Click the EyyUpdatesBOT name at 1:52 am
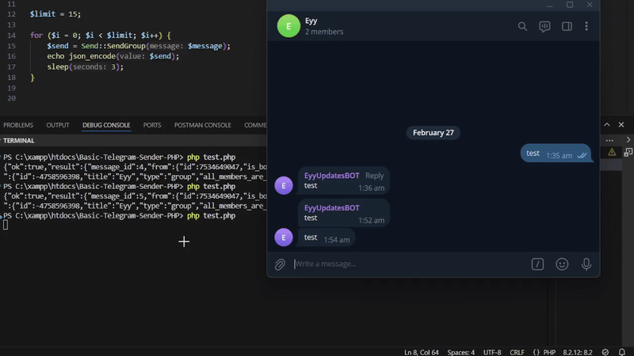Screen dimensions: 634x356 [x=331, y=208]
